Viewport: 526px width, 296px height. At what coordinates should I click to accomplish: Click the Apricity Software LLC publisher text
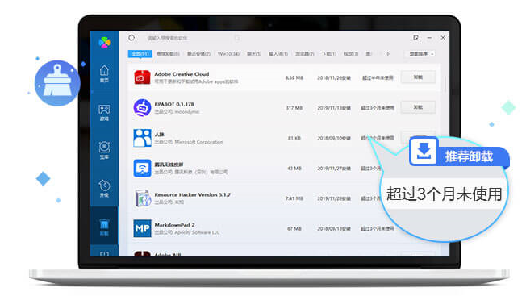click(197, 232)
